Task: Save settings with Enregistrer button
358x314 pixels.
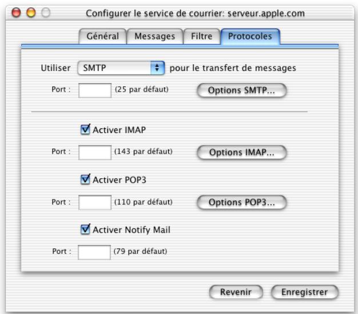Action: [304, 292]
